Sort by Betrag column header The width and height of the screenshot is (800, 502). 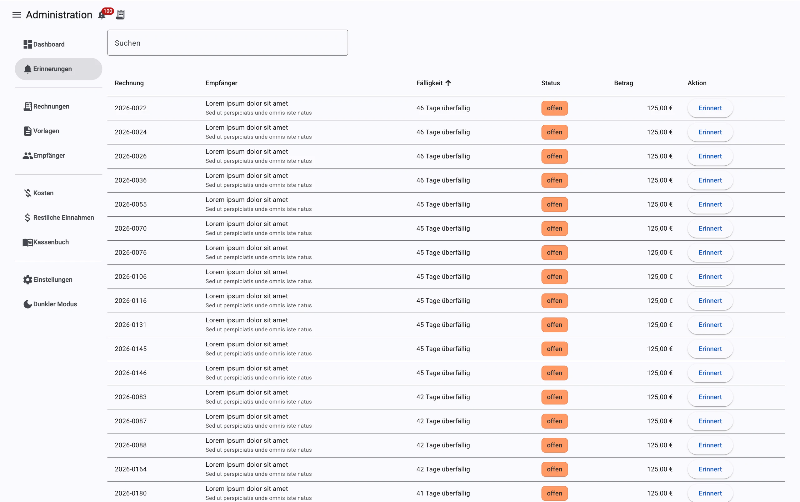coord(623,83)
